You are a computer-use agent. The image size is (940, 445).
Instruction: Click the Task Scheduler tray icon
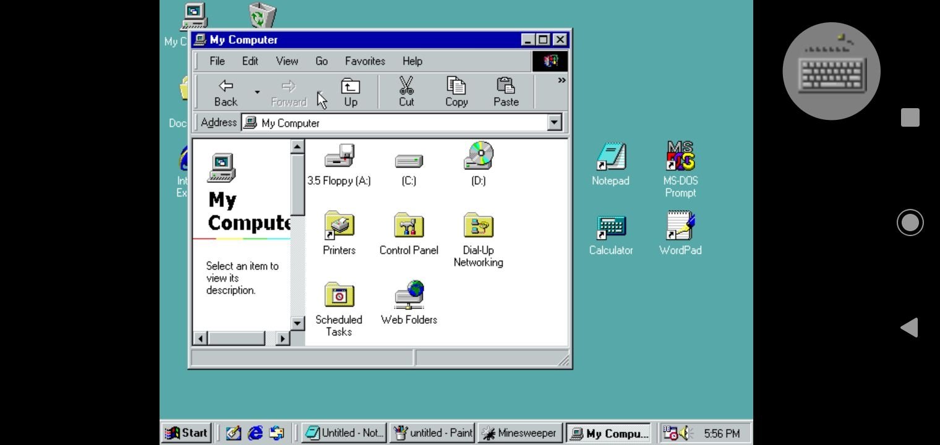click(670, 433)
